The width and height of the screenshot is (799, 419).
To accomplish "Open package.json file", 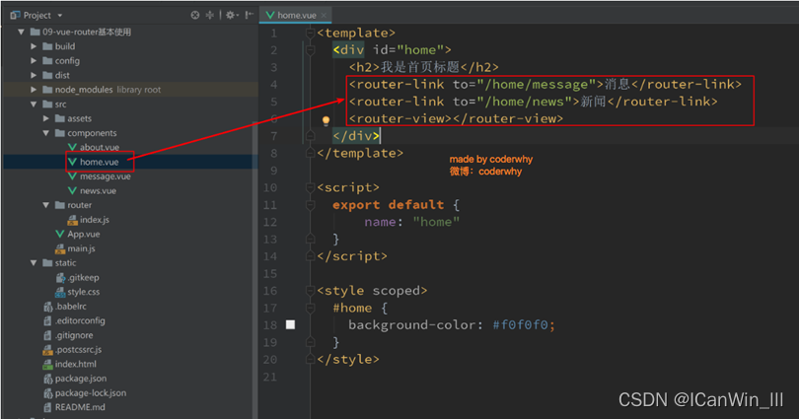I will pos(81,379).
